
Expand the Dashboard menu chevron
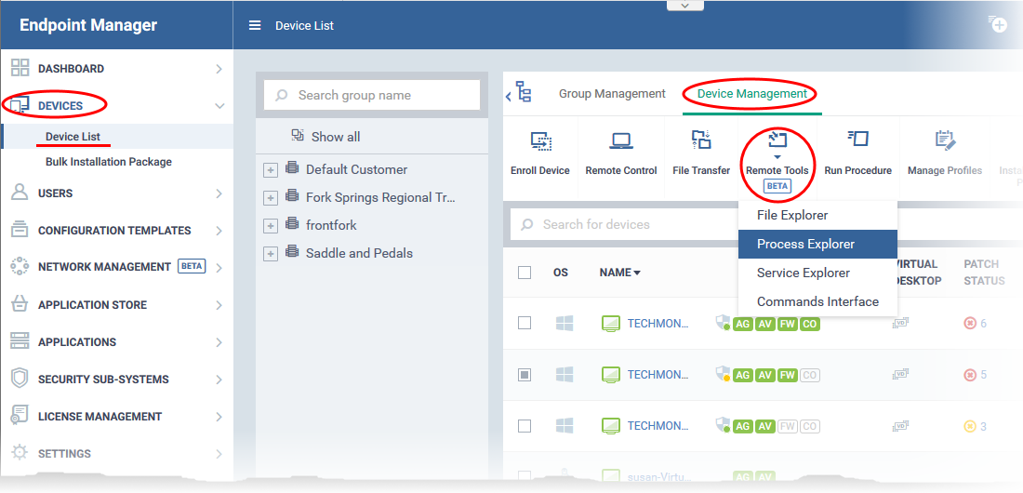[219, 69]
